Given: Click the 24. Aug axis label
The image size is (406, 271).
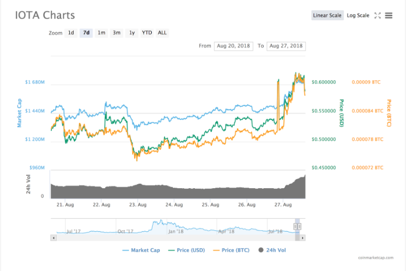Looking at the screenshot, I should tap(174, 204).
